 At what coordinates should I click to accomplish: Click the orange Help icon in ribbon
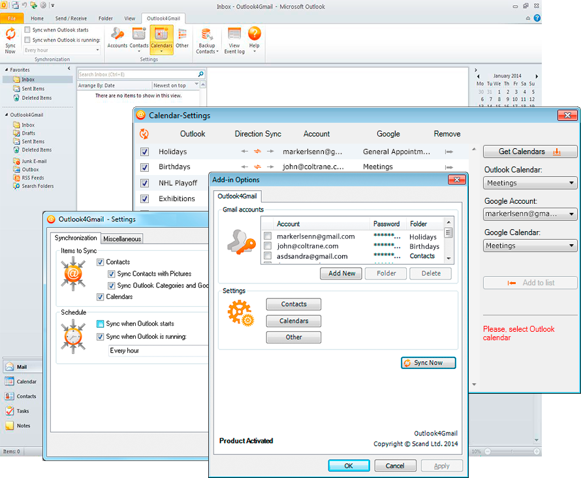[254, 34]
